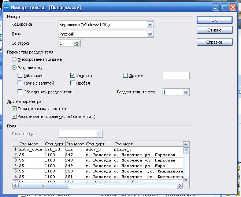Decrease the Со строки spinner value
This screenshot has width=241, height=197.
click(x=77, y=45)
